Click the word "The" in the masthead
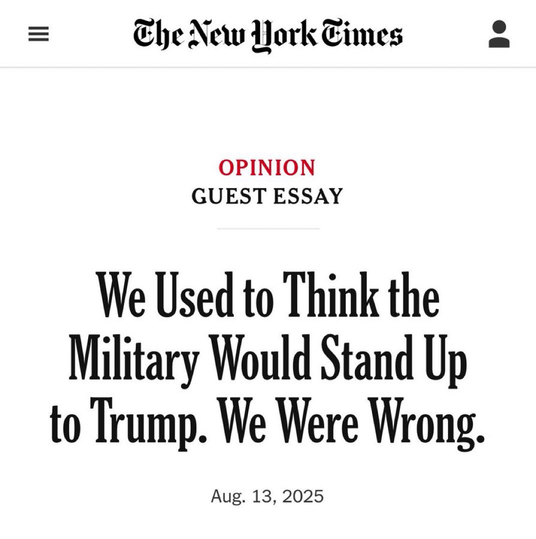The image size is (536, 539). (160, 33)
